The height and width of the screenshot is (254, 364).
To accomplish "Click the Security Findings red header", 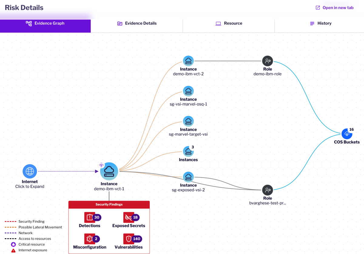I will [x=109, y=205].
